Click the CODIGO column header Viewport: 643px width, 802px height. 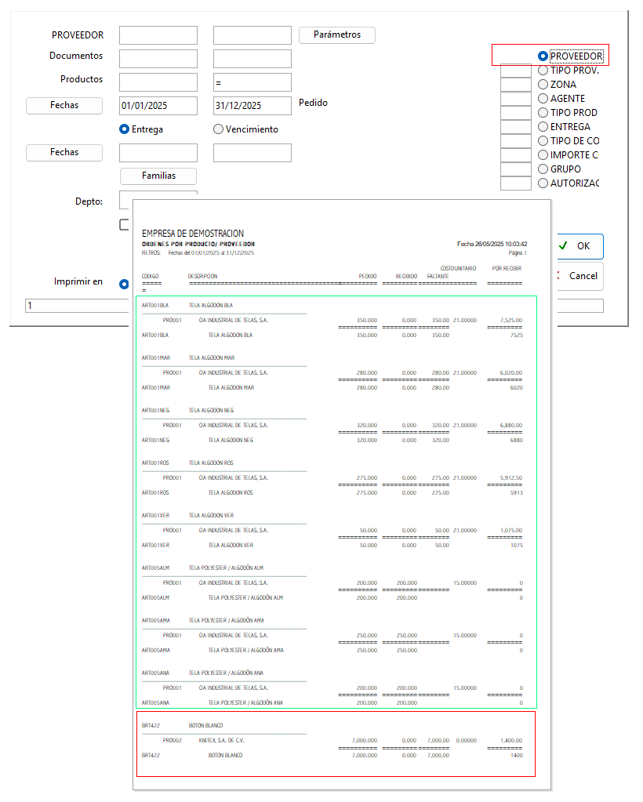151,276
